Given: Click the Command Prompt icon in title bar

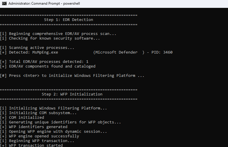Looking at the screenshot, I should coord(4,4).
